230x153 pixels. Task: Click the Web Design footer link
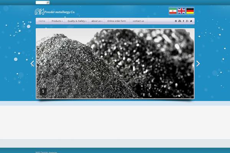(x=42, y=152)
